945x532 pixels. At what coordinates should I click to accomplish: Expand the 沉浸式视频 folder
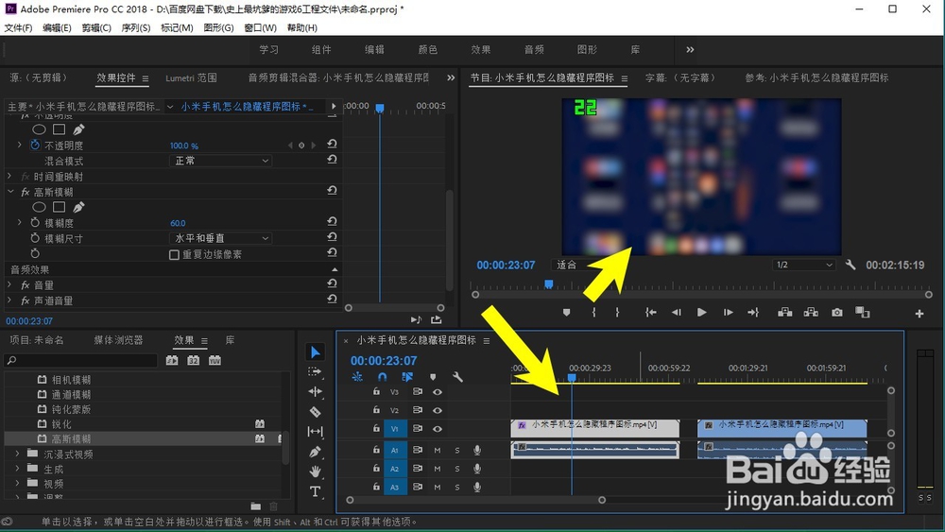point(17,453)
